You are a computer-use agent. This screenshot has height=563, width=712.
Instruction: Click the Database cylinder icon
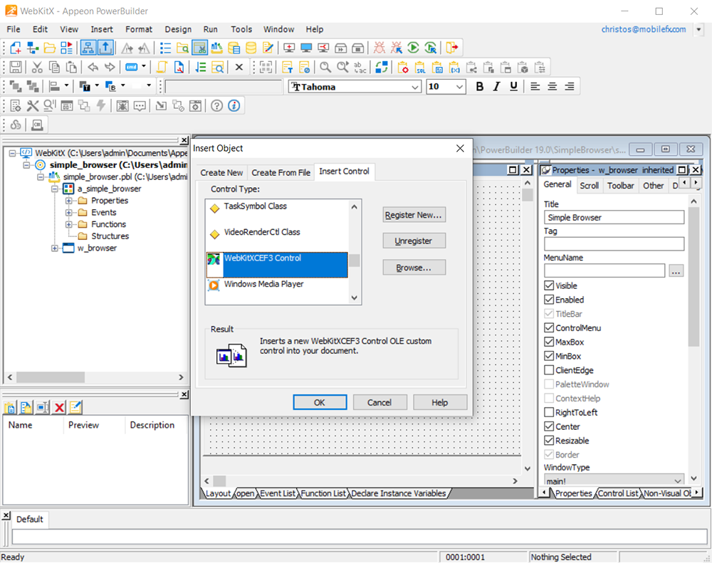pos(251,48)
